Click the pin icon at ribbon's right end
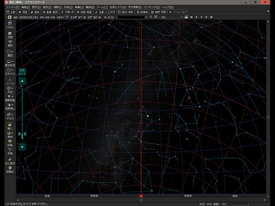This screenshot has height=206, width=275. [268, 11]
